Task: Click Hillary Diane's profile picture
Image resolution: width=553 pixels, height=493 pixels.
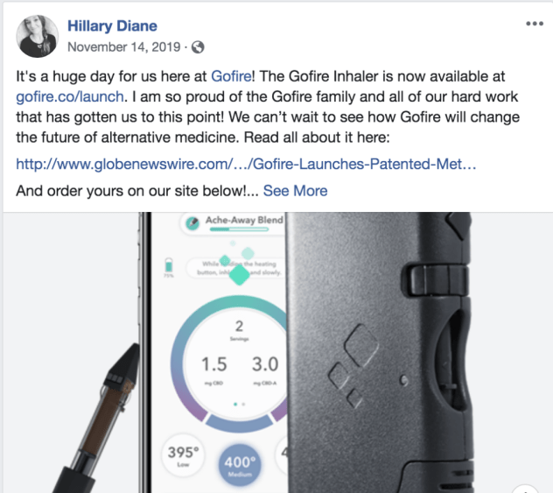Action: [x=37, y=36]
